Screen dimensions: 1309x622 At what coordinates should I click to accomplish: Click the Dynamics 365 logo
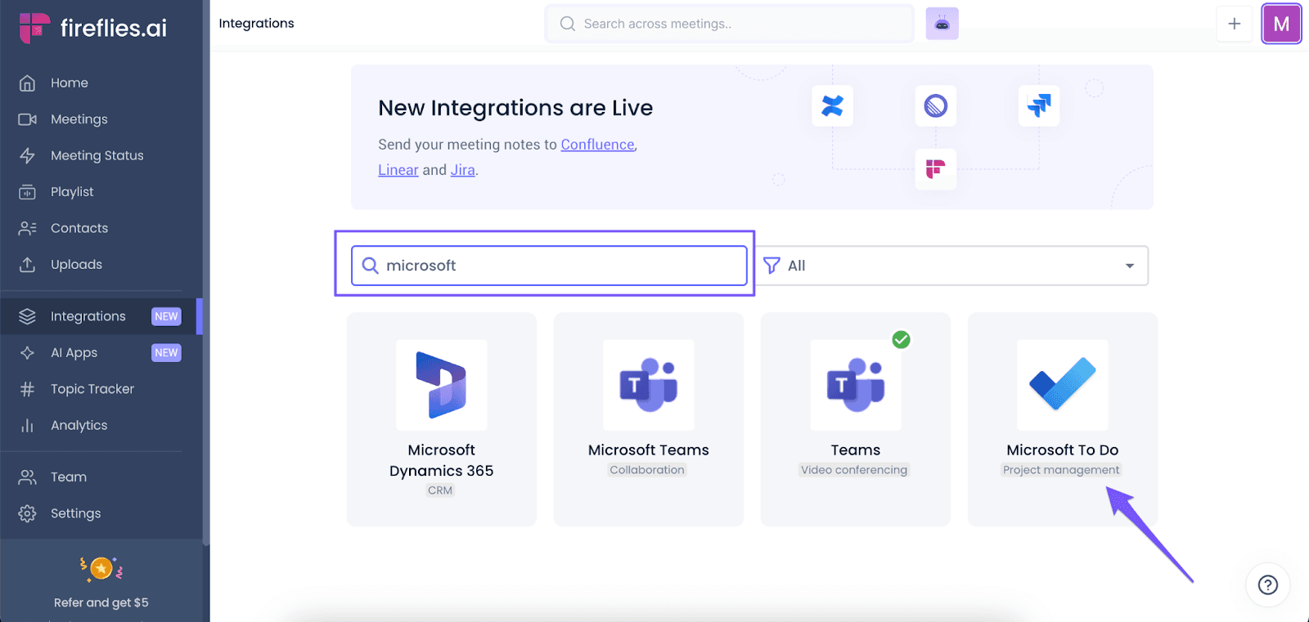(x=442, y=385)
